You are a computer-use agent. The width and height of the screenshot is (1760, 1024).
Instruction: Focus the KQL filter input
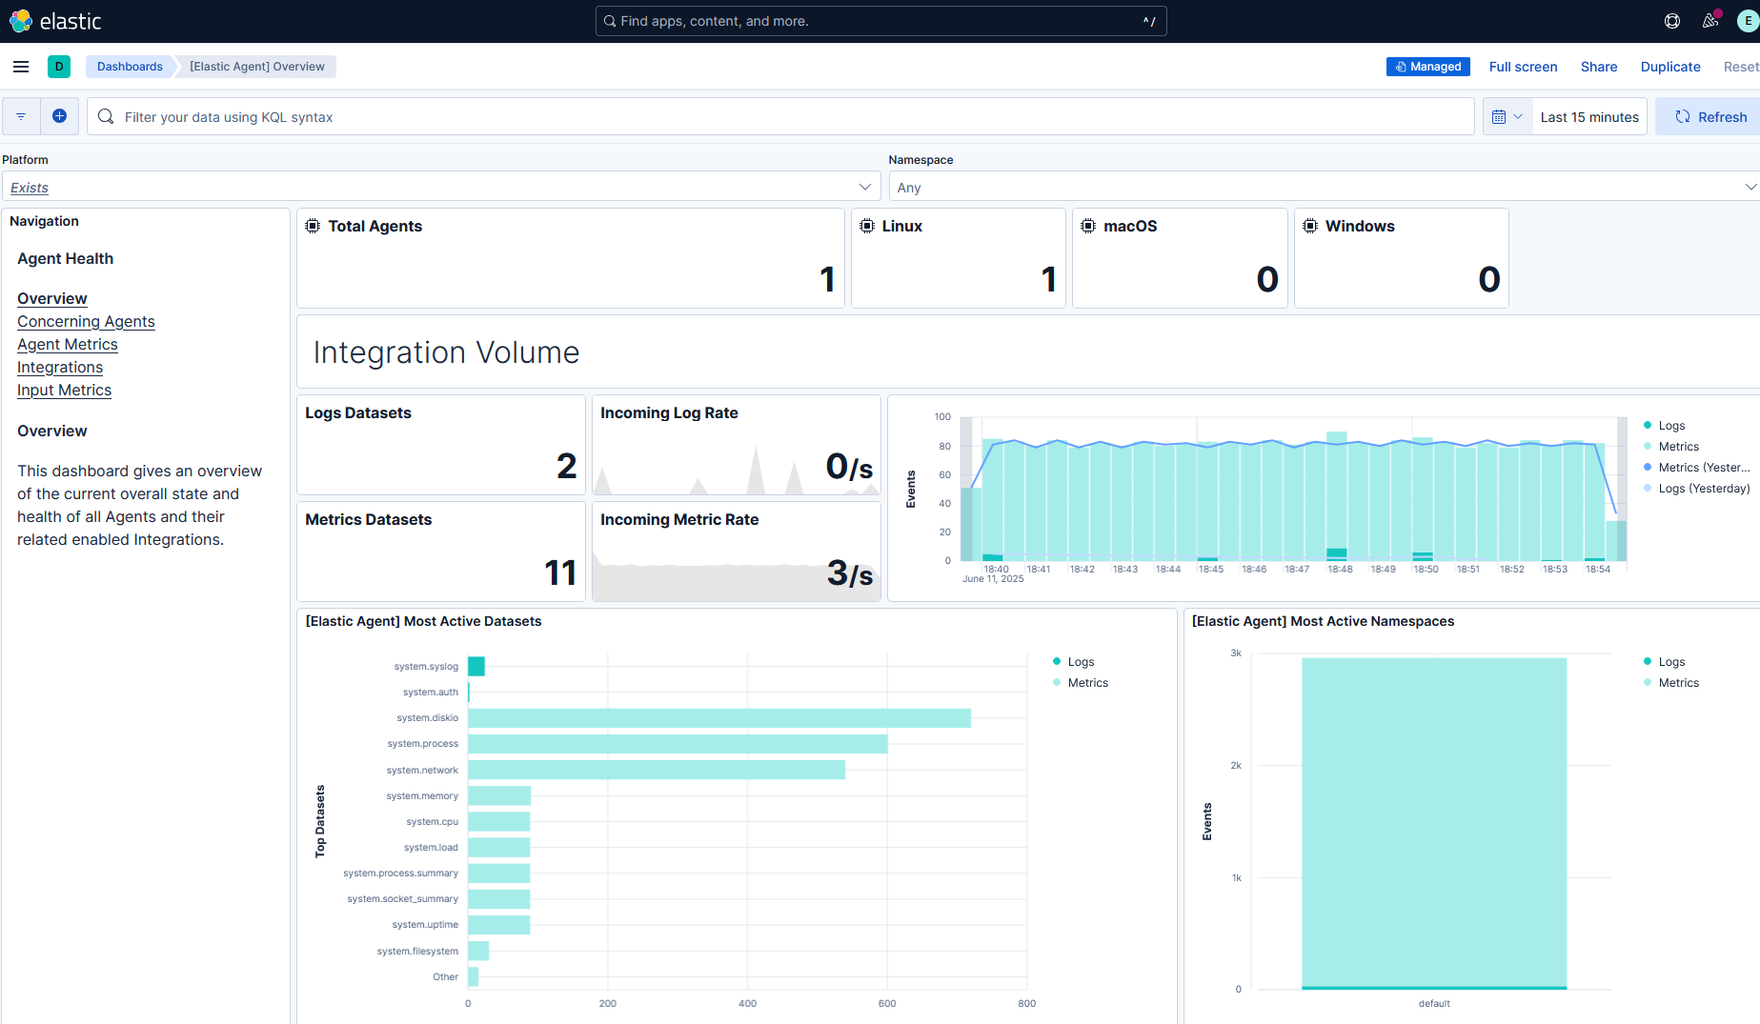(779, 116)
